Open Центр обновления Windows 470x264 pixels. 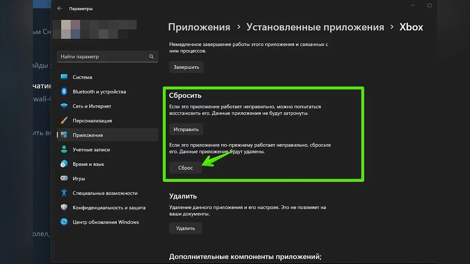coord(108,222)
